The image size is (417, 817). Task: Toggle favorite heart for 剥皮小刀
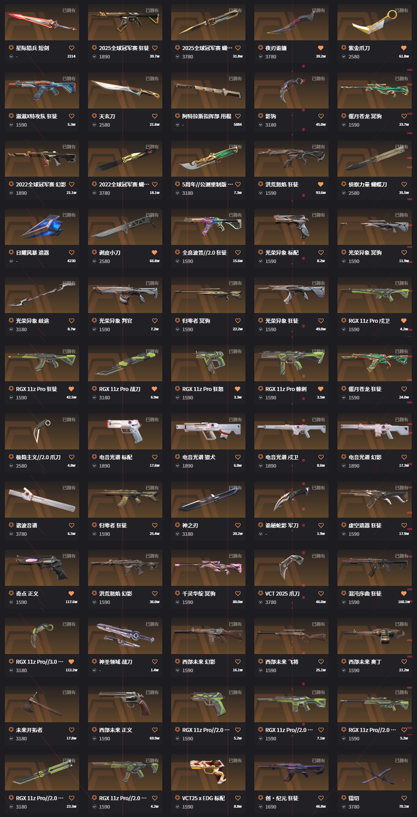(155, 252)
